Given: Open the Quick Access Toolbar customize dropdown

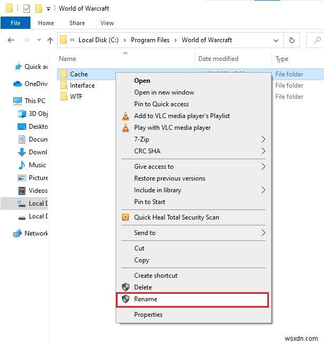Looking at the screenshot, I should 49,9.
